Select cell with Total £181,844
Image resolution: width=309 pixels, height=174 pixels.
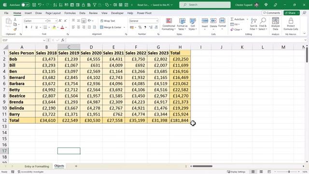[180, 120]
